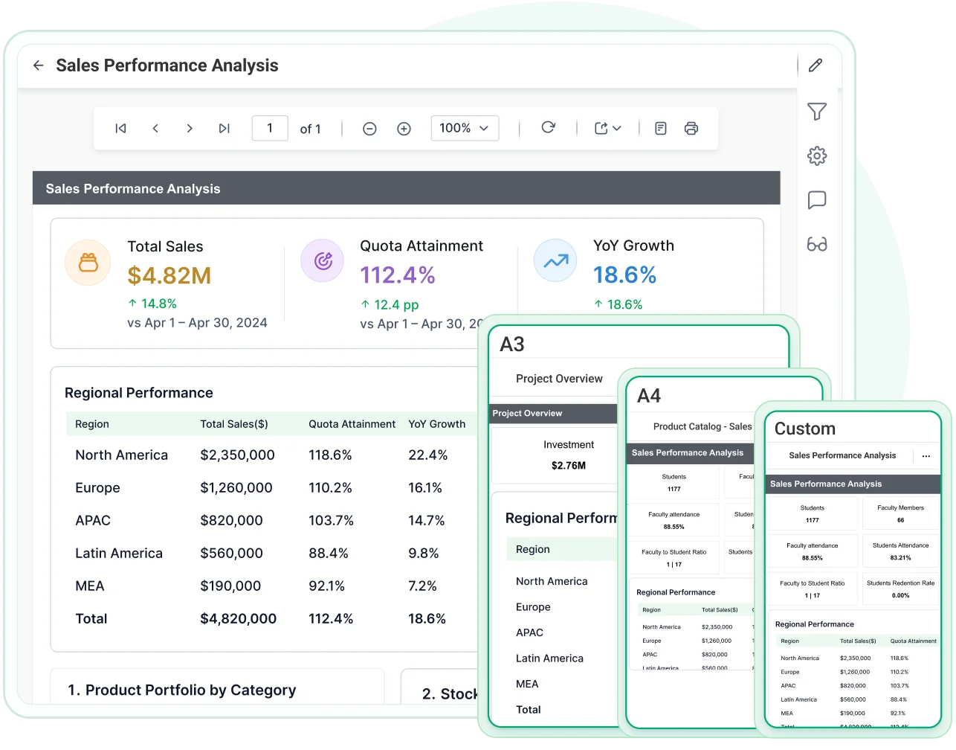The image size is (956, 750).
Task: Open the three-dot menu in Custom card
Action: pyautogui.click(x=926, y=456)
